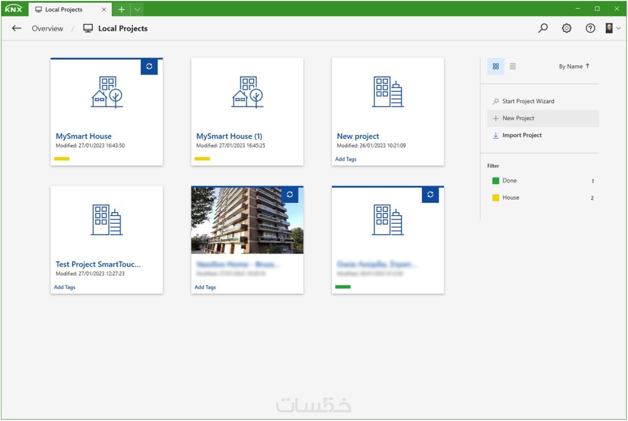Change sort order By Name
Viewport: 628px width, 421px height.
click(574, 66)
